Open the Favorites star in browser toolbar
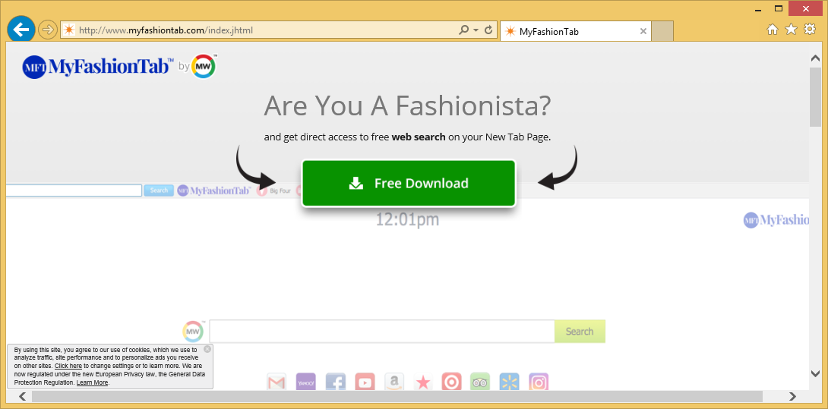Viewport: 828px width, 409px height. 791,30
